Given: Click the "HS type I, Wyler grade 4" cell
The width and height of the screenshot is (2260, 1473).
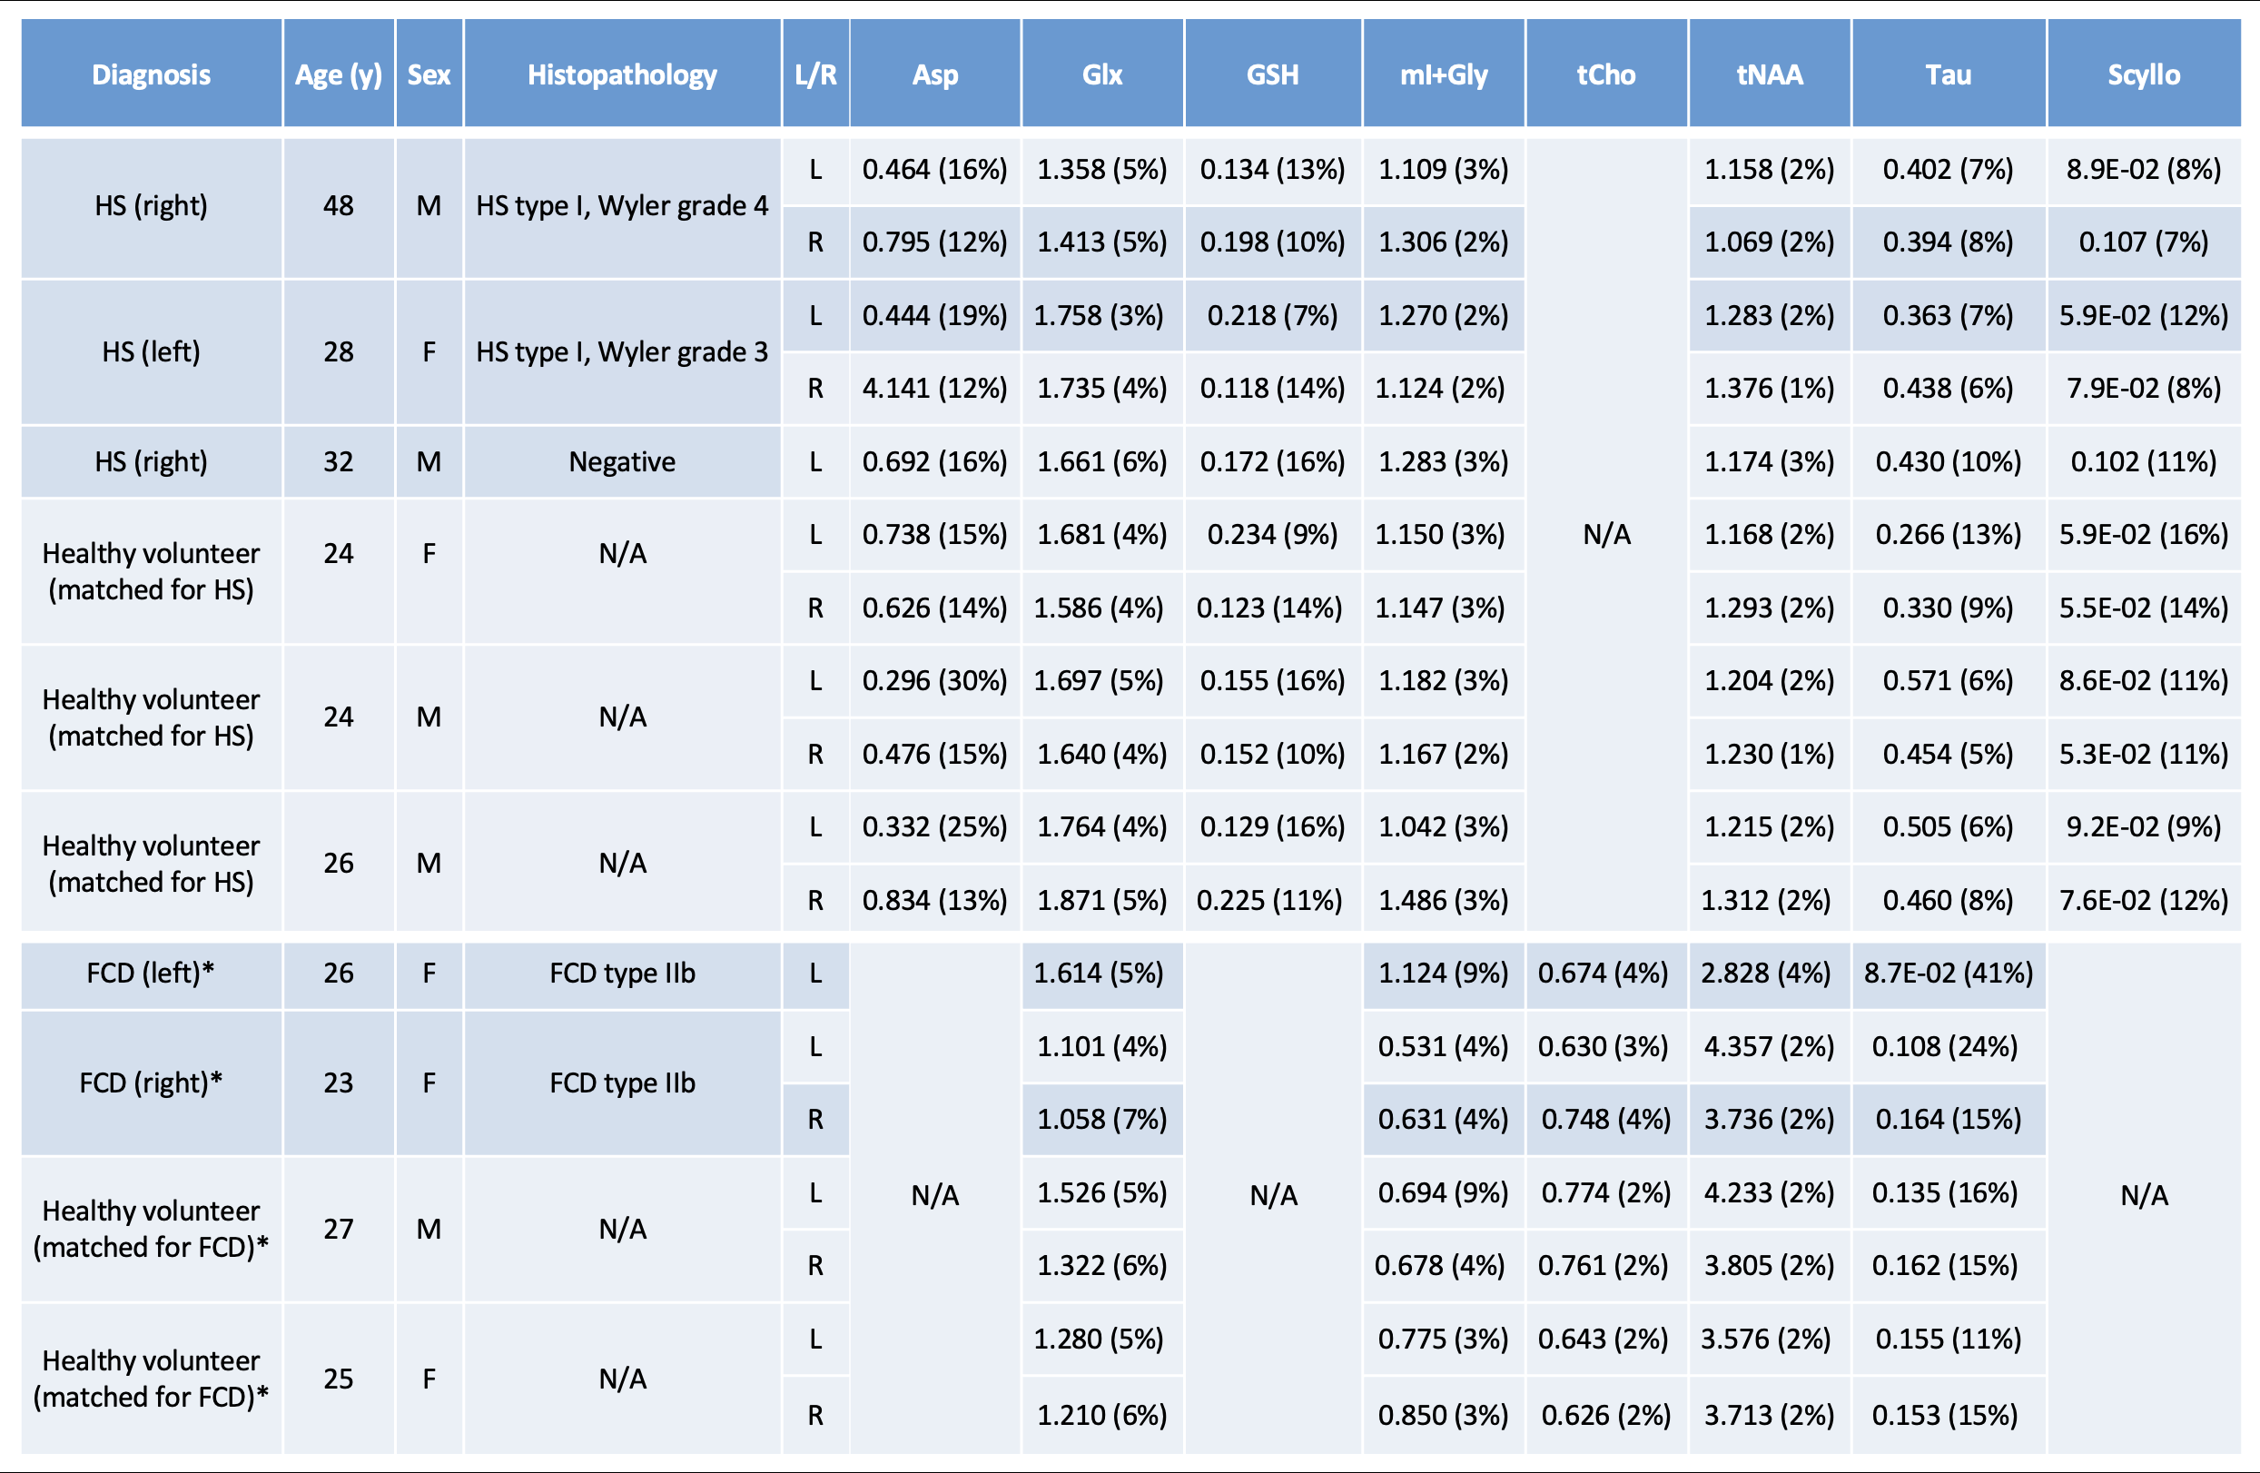Looking at the screenshot, I should coord(622,205).
